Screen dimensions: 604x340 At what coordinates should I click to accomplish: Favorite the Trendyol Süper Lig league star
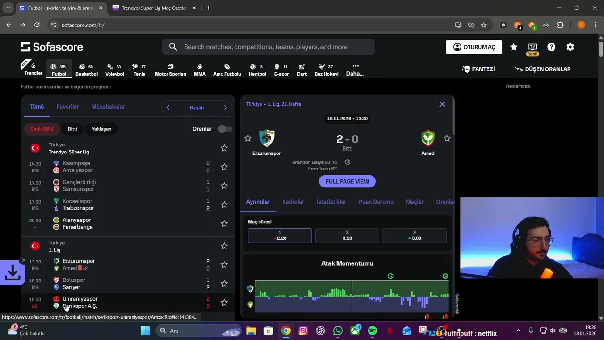(224, 148)
